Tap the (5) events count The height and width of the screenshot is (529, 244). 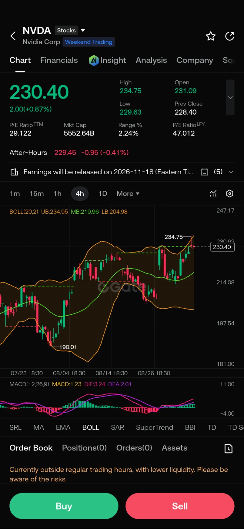[x=218, y=172]
